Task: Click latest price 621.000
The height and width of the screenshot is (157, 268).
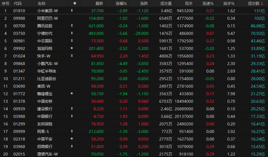Action: 96,26
